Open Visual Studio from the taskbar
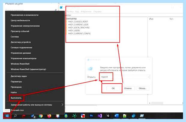186x122 pixels. (x=100, y=116)
